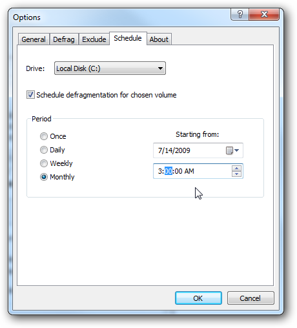
Task: Uncheck Schedule defragmentation for chosen volume
Action: click(30, 95)
